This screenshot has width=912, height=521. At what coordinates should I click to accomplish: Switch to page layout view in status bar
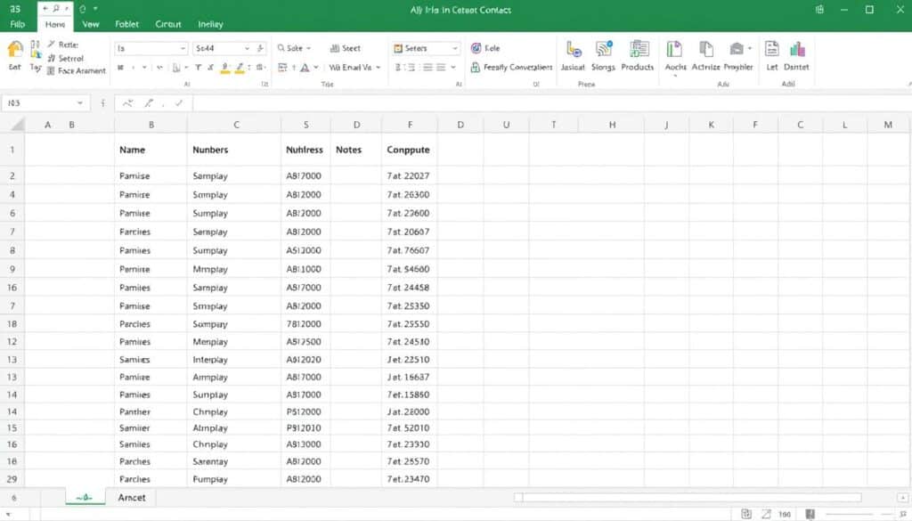click(766, 514)
